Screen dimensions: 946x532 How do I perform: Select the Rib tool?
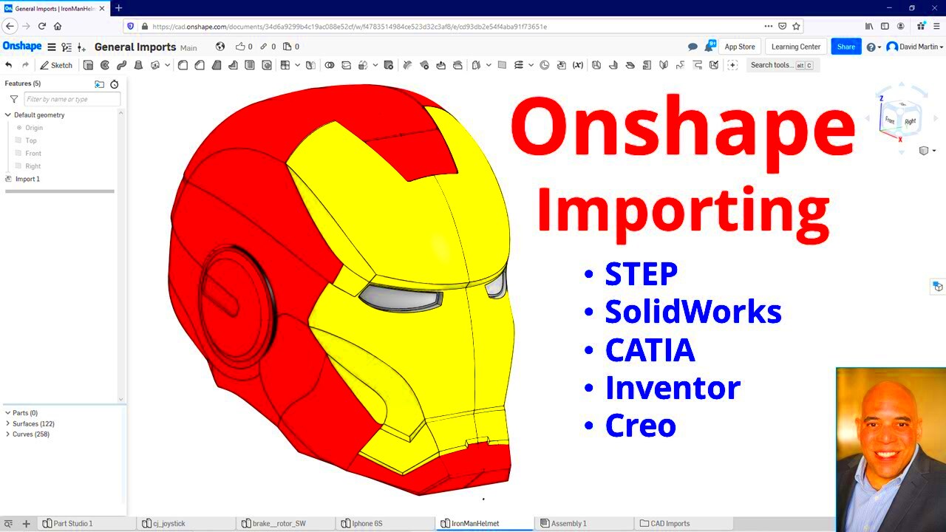233,65
